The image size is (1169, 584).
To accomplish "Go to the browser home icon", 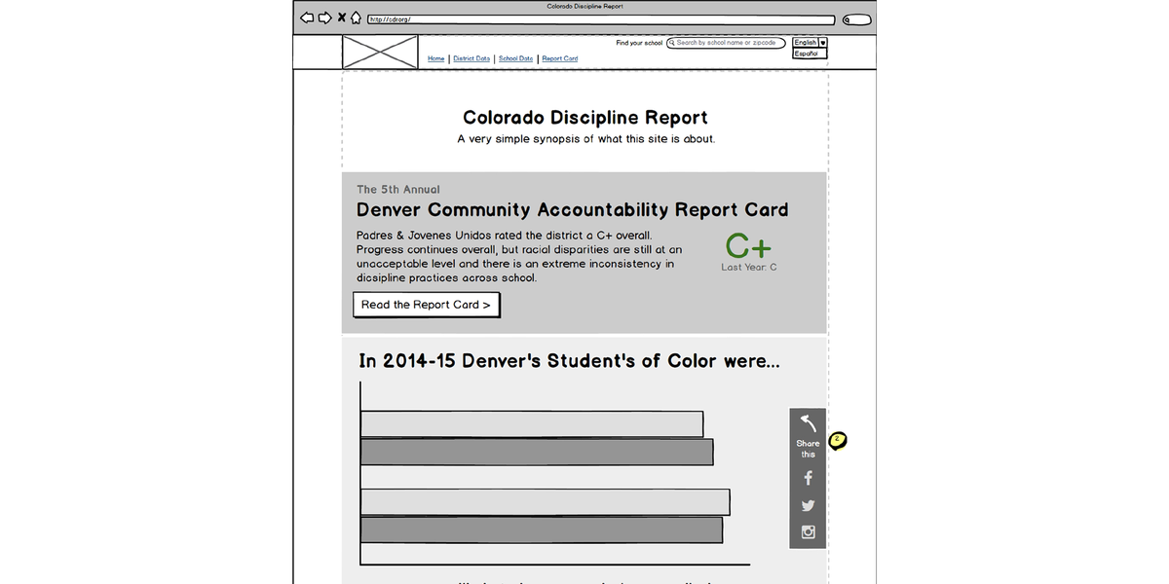I will point(357,18).
